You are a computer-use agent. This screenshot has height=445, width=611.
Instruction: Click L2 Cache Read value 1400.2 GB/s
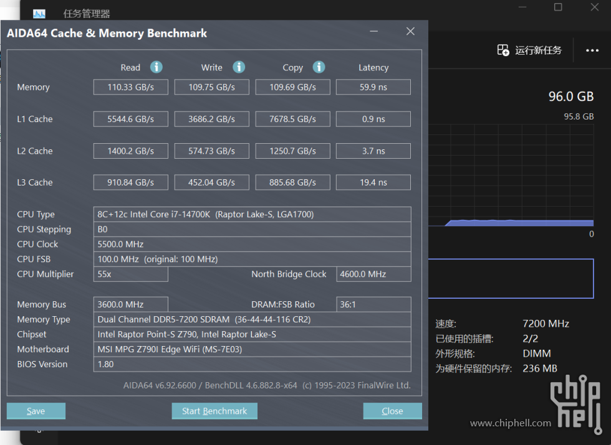tap(130, 151)
